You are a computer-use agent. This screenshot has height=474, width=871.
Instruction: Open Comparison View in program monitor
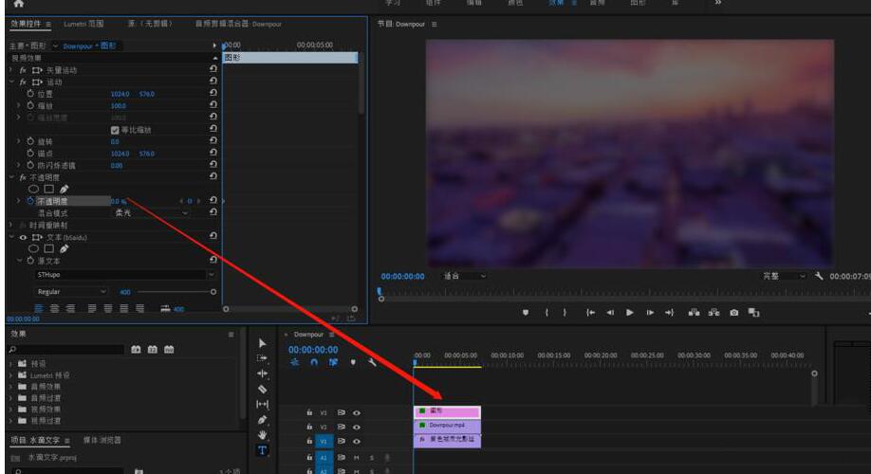[x=753, y=313]
